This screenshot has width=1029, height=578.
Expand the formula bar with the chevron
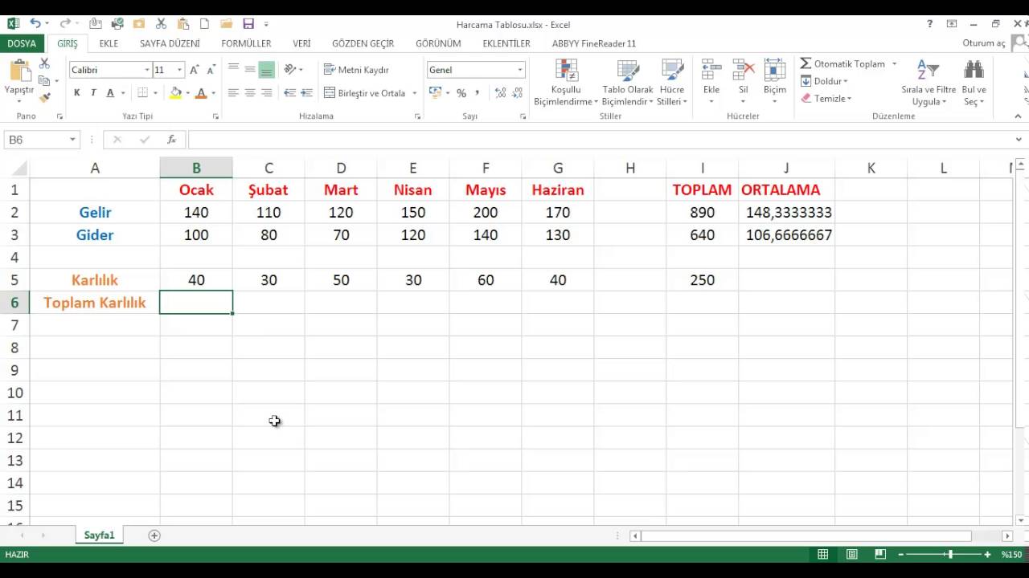click(1019, 140)
